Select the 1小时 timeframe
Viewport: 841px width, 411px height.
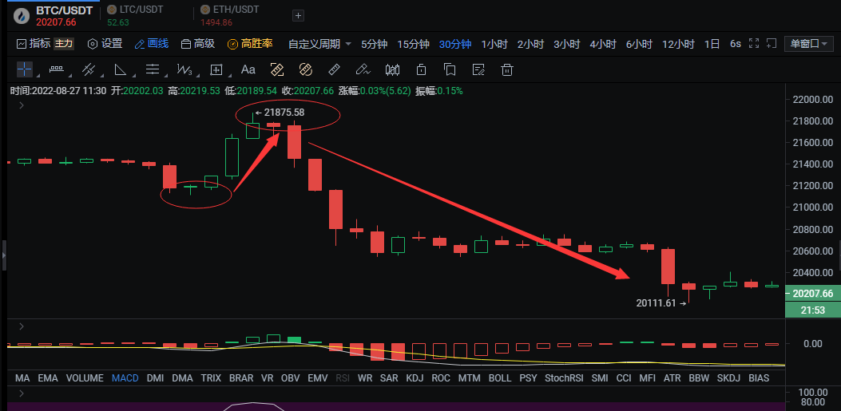494,44
